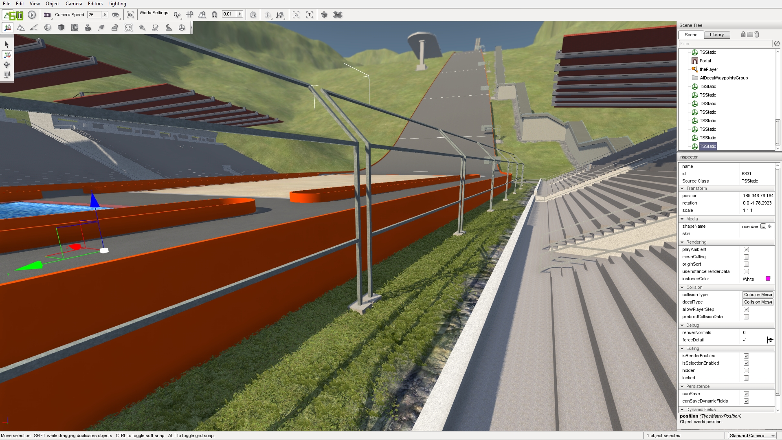
Task: Open the Terrain Editor tool
Action: (x=21, y=28)
